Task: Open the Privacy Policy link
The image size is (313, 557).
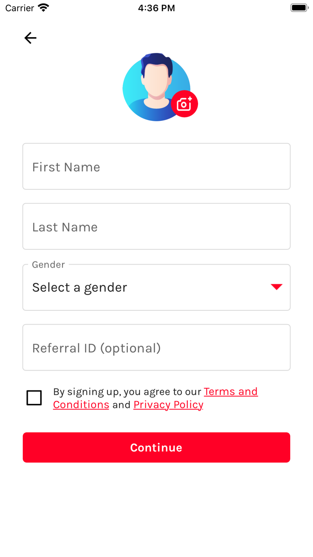Action: coord(168,404)
